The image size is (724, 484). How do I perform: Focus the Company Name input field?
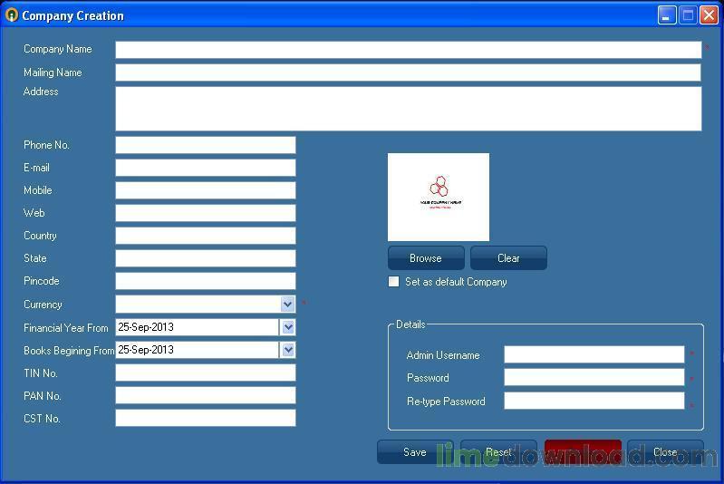click(x=409, y=50)
